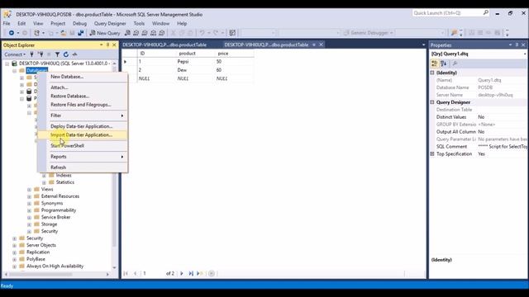Open the Connect dropdown in Object Explorer
The width and height of the screenshot is (529, 297).
[x=15, y=54]
